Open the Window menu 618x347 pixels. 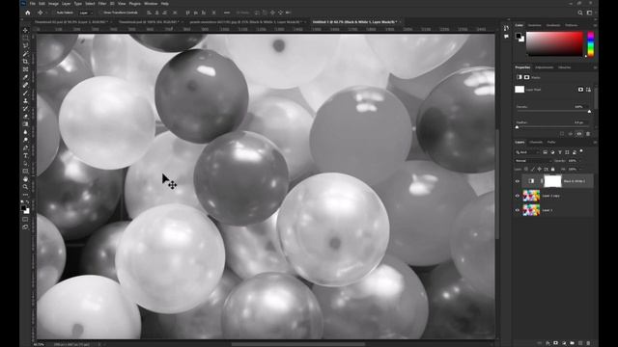tap(151, 4)
